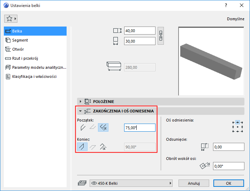Image resolution: width=250 pixels, height=191 pixels.
Task: Select vertical cut for beam end (Koniec)
Action: click(x=82, y=147)
